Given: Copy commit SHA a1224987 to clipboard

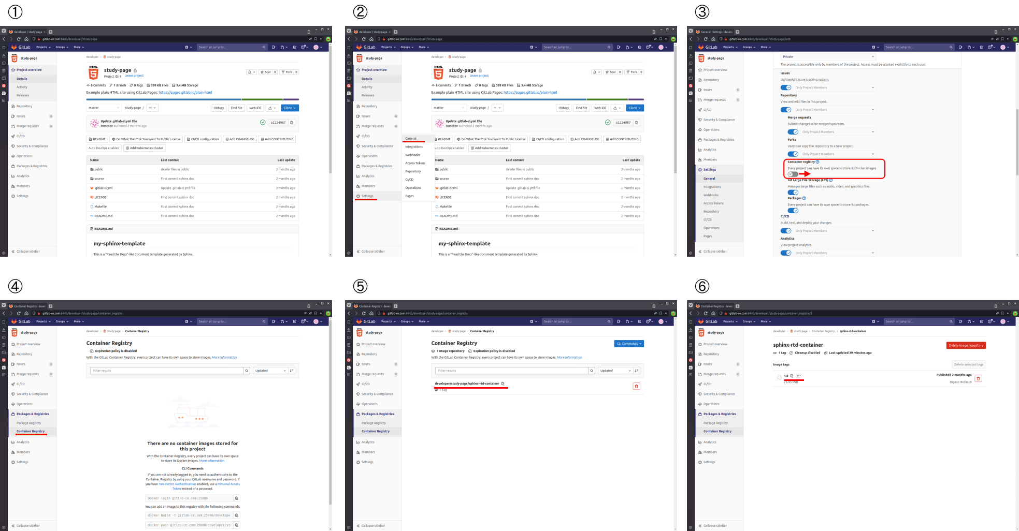Looking at the screenshot, I should click(291, 122).
